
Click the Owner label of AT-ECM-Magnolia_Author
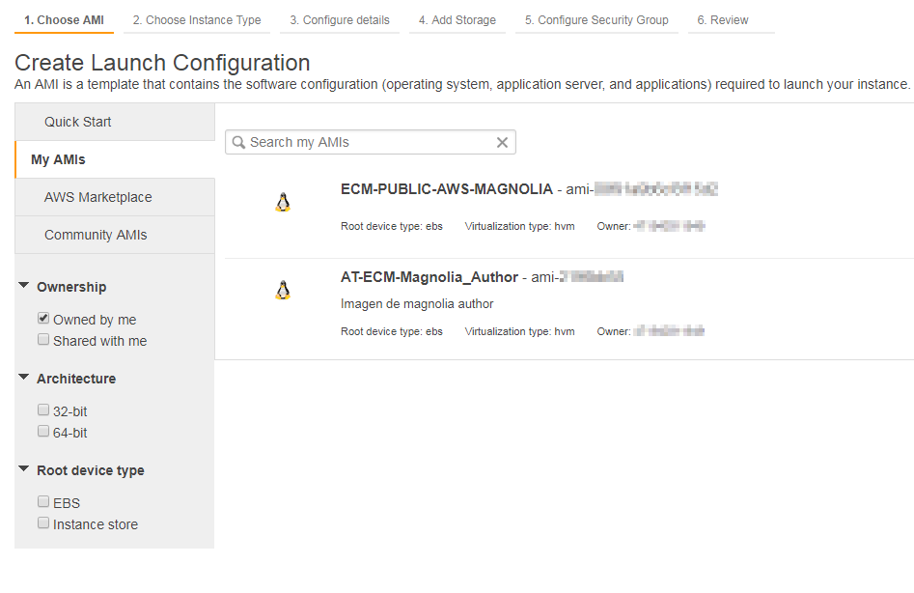click(x=614, y=331)
